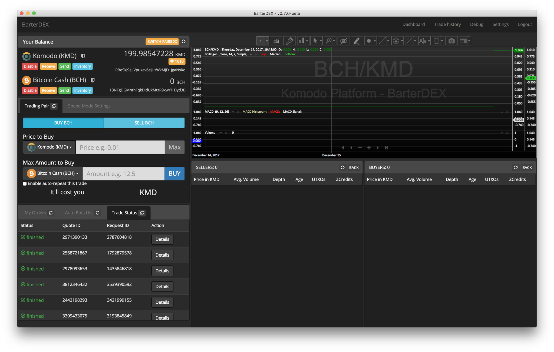
Task: Expand the cursor tool dropdown arrow
Action: pyautogui.click(x=321, y=41)
